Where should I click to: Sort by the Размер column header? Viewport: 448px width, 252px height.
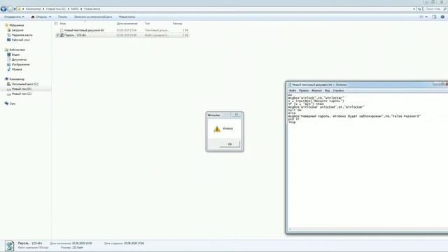(177, 24)
